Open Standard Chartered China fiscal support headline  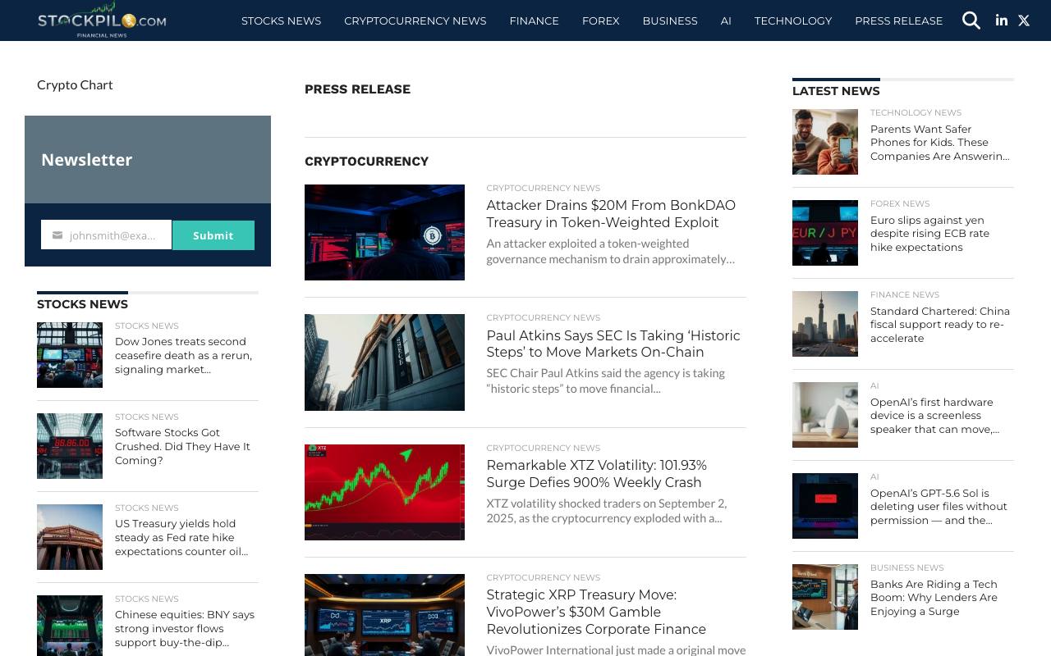[x=940, y=325]
